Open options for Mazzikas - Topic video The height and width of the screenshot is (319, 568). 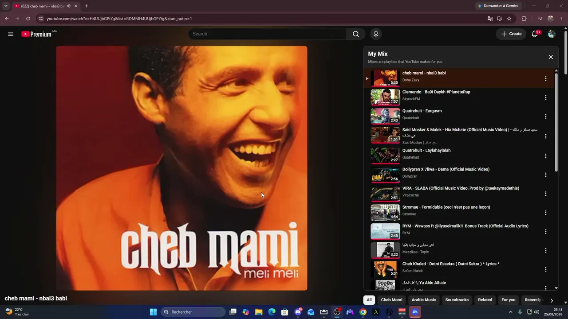(x=546, y=251)
